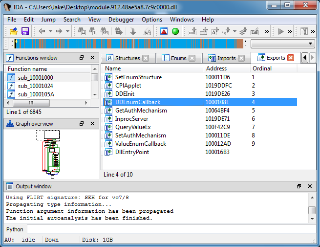
Task: Click the text search binoculars icon
Action: [93, 31]
